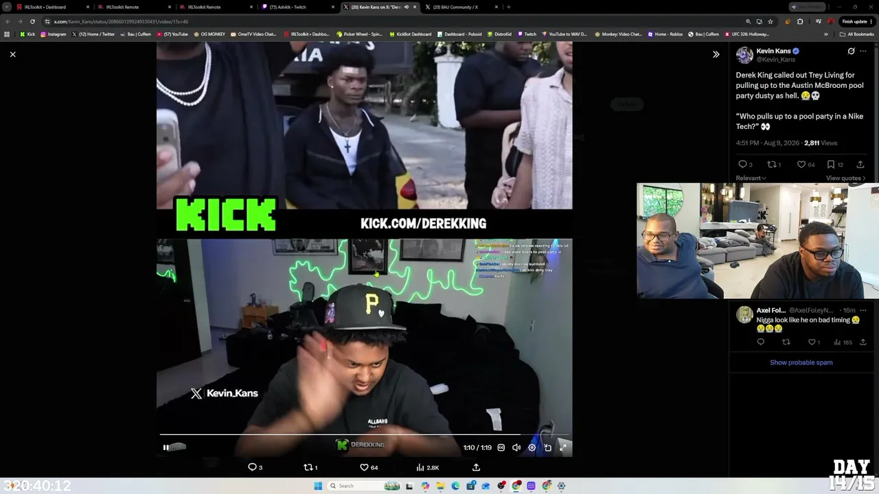This screenshot has height=494, width=879.
Task: Enable picture-in-picture for the video
Action: pyautogui.click(x=547, y=447)
